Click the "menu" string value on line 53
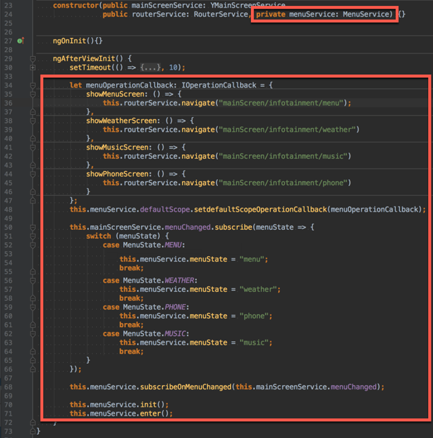Screen dimensions: 433x438 252,260
